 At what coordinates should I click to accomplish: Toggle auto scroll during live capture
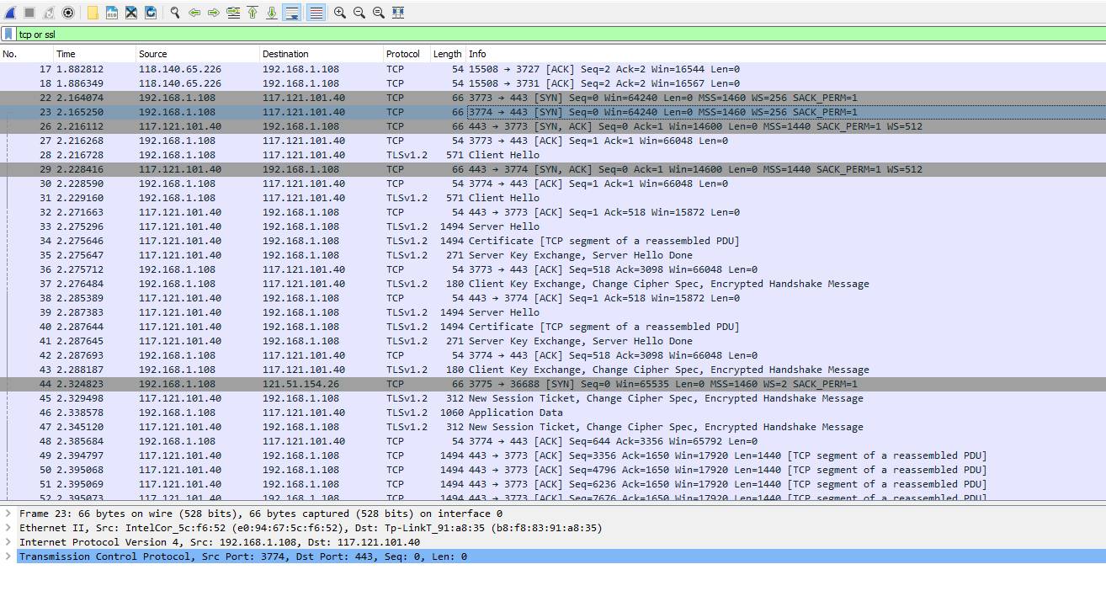292,13
